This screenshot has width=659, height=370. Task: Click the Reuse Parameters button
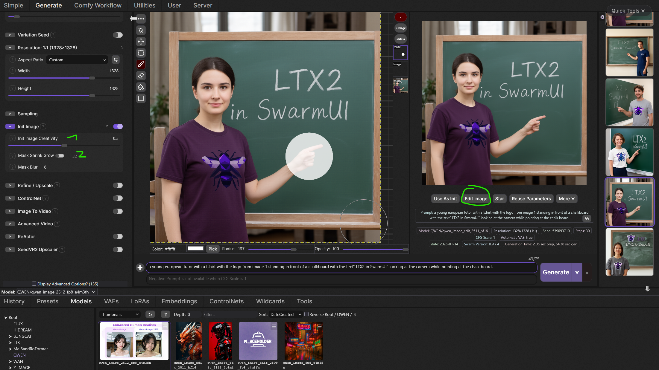531,199
